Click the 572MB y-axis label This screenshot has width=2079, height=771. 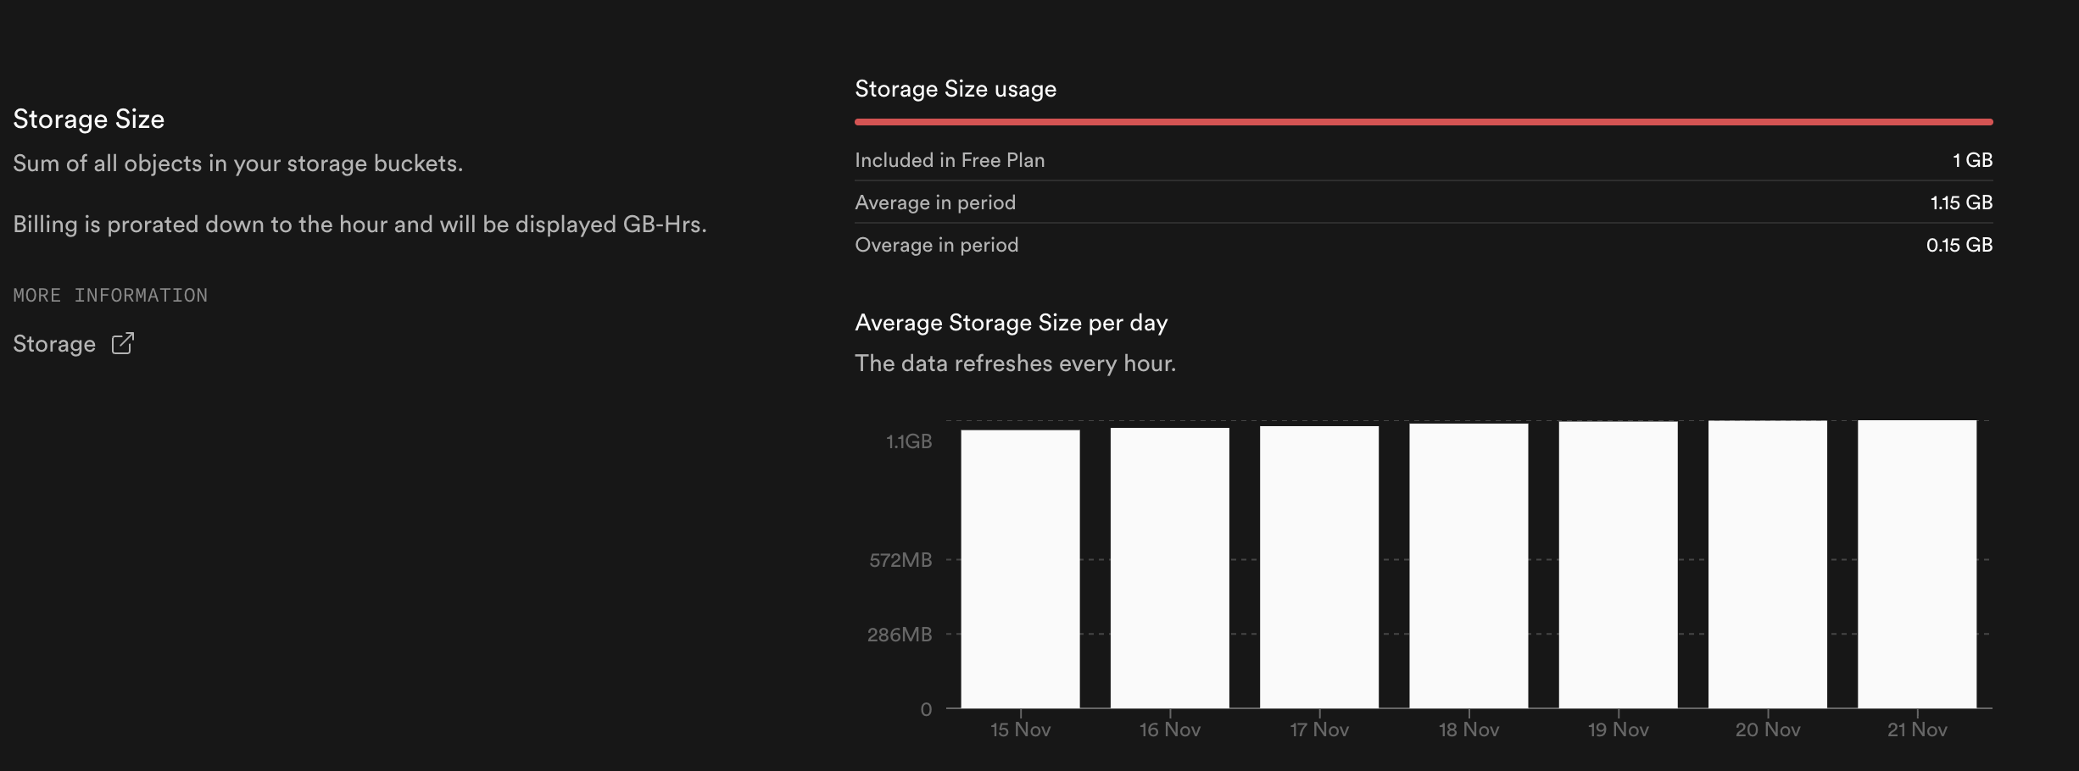900,560
